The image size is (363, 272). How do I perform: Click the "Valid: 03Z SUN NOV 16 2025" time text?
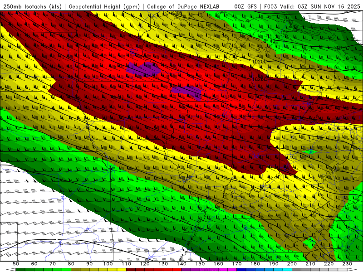coord(320,6)
